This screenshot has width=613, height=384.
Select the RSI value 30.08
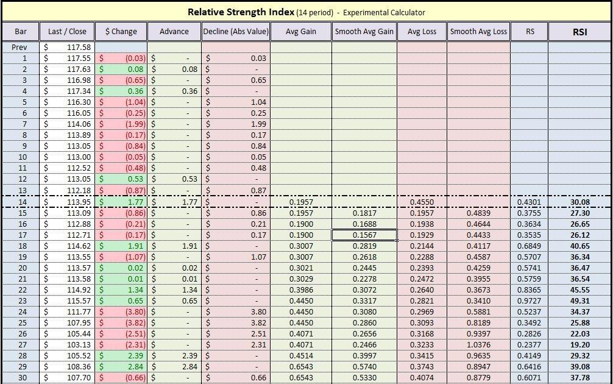579,202
